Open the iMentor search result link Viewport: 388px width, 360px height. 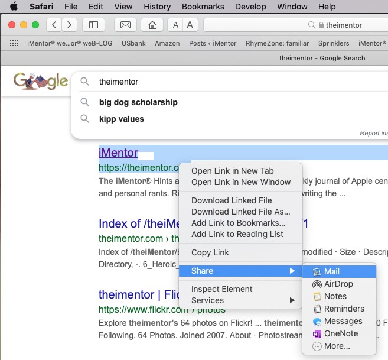tap(118, 153)
